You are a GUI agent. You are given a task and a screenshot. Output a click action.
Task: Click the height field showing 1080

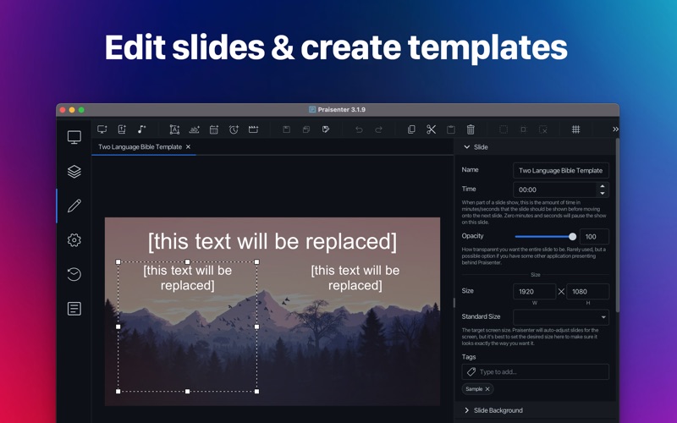coord(587,291)
